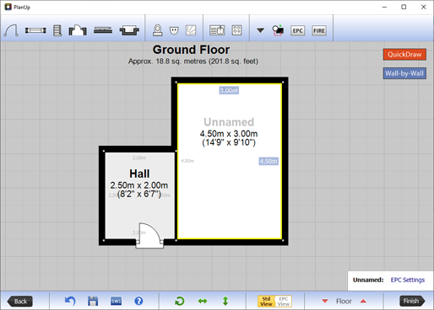434x310 pixels.
Task: Go down a floor with red arrow
Action: 325,301
